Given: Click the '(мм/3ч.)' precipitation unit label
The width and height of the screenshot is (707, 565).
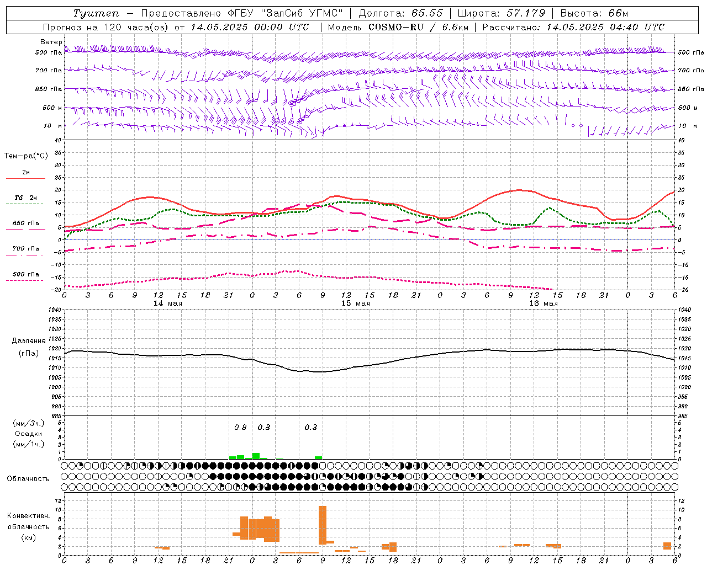Looking at the screenshot, I should [x=28, y=423].
